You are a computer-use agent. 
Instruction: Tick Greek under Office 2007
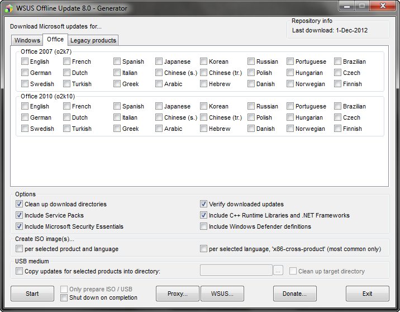[x=117, y=84]
